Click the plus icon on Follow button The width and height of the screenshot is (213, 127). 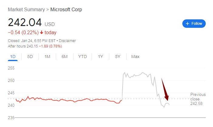pos(188,24)
